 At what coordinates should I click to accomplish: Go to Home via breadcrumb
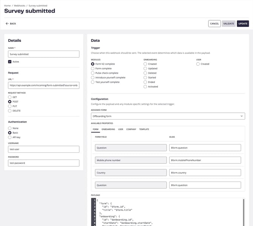pyautogui.click(x=7, y=6)
